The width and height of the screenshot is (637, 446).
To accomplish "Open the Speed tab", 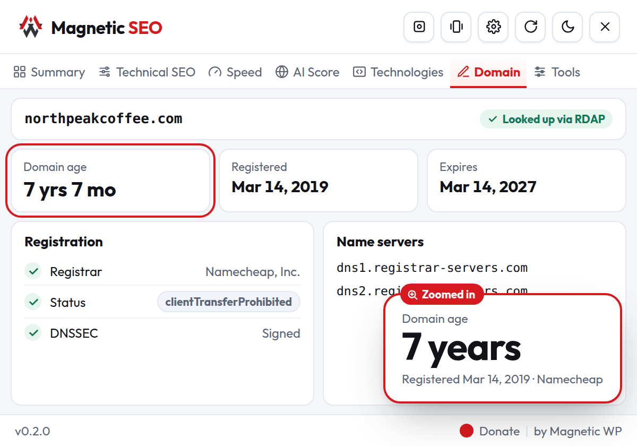I will pyautogui.click(x=235, y=72).
